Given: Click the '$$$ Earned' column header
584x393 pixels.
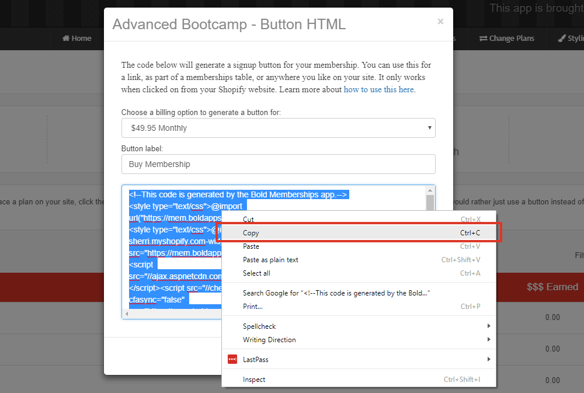Looking at the screenshot, I should (552, 287).
